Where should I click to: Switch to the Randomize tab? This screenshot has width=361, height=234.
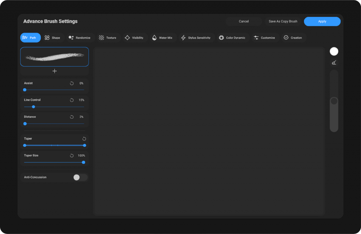coord(80,38)
